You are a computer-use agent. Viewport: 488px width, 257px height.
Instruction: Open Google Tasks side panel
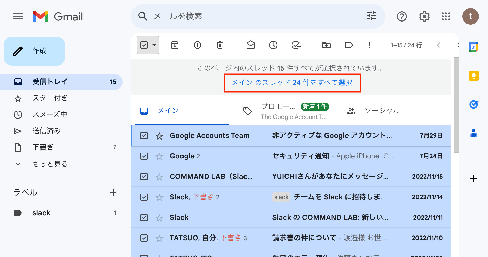pos(474,104)
